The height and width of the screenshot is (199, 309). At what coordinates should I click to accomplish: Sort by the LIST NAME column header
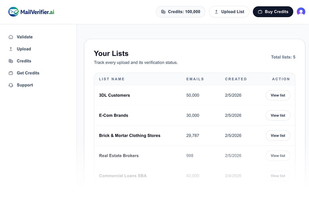(112, 79)
